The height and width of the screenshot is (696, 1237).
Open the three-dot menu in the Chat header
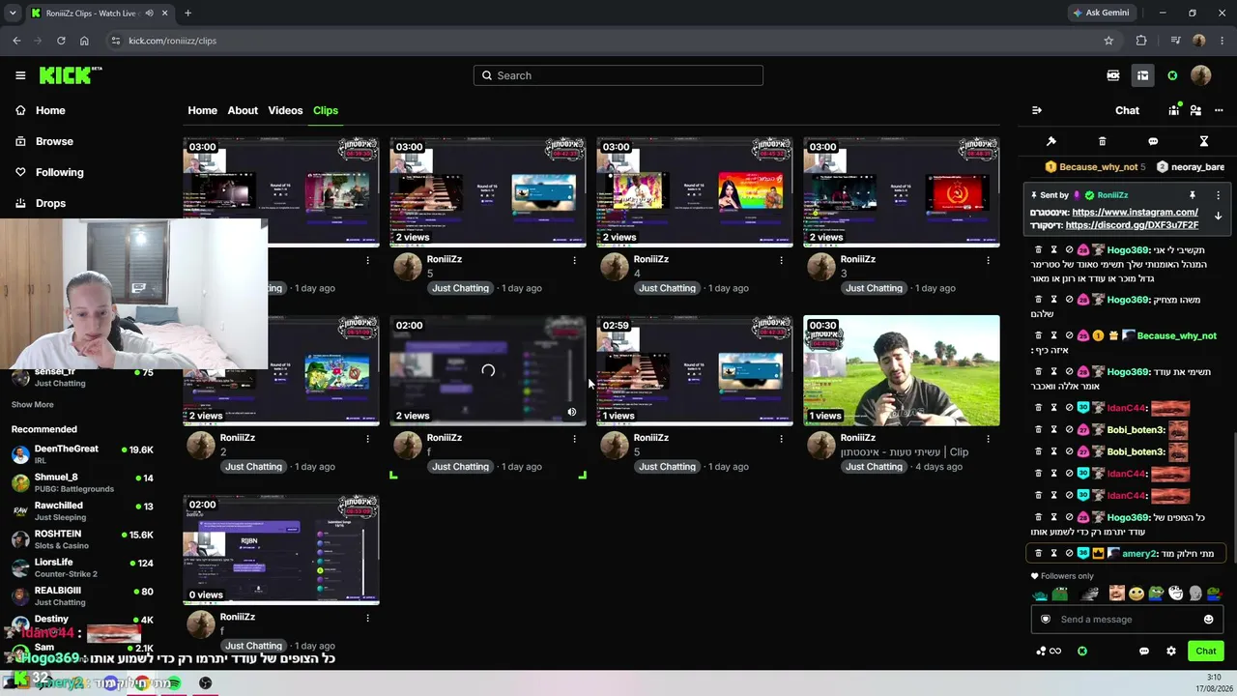click(1219, 110)
